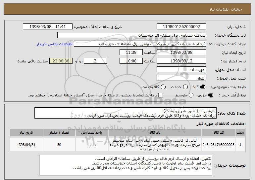This screenshot has height=180, width=255.
Task: Click the اطلاعات کالاهای مورد نیاز heading
Action: [x=221, y=124]
